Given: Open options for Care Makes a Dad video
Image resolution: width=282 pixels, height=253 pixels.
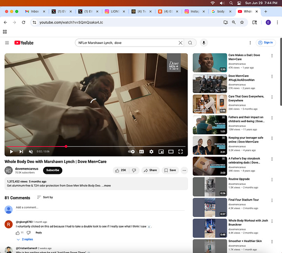Looking at the screenshot, I should (272, 56).
